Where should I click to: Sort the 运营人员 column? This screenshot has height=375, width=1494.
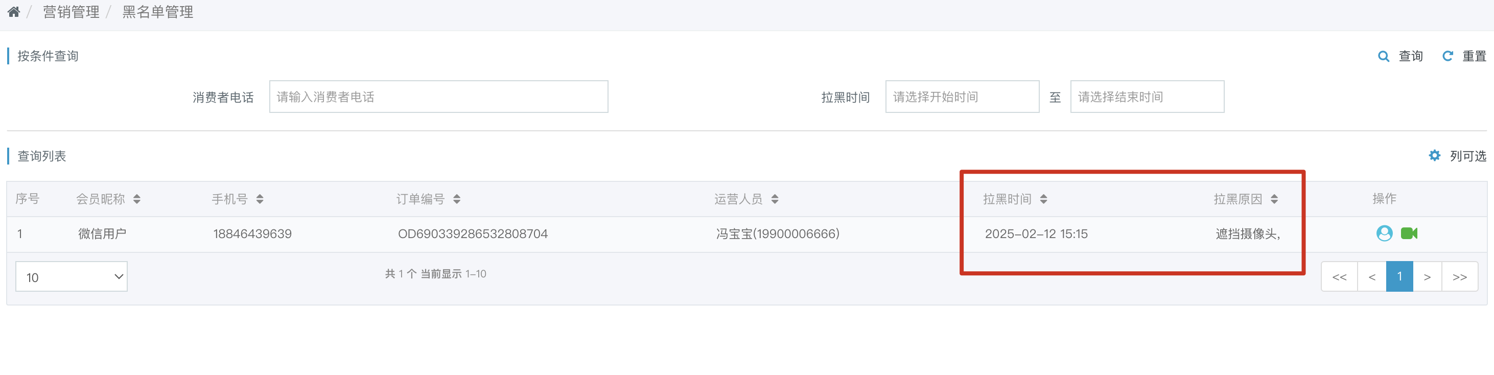coord(775,199)
